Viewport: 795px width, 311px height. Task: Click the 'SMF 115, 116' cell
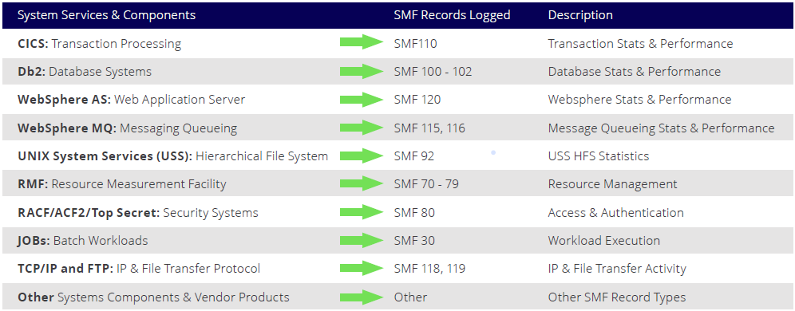[429, 128]
